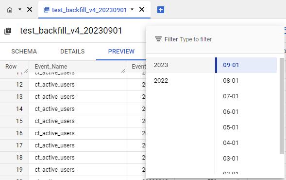Switch to the PREVIEW tab

coord(121,52)
